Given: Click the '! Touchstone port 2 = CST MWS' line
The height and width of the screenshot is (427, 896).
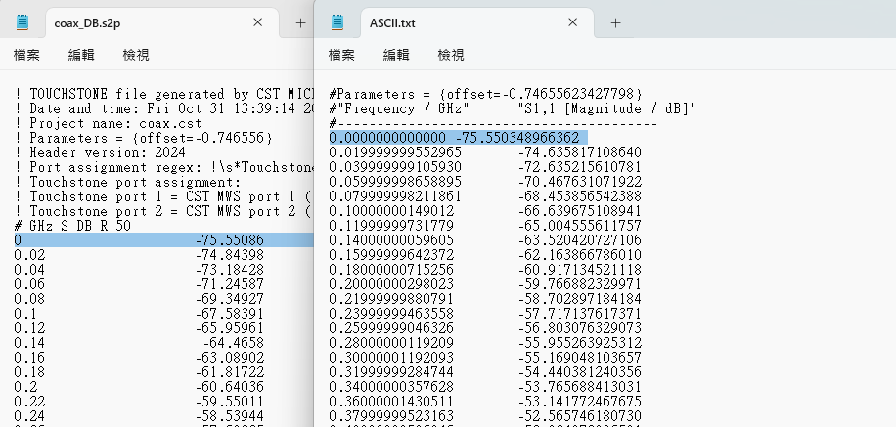Looking at the screenshot, I should (x=164, y=211).
